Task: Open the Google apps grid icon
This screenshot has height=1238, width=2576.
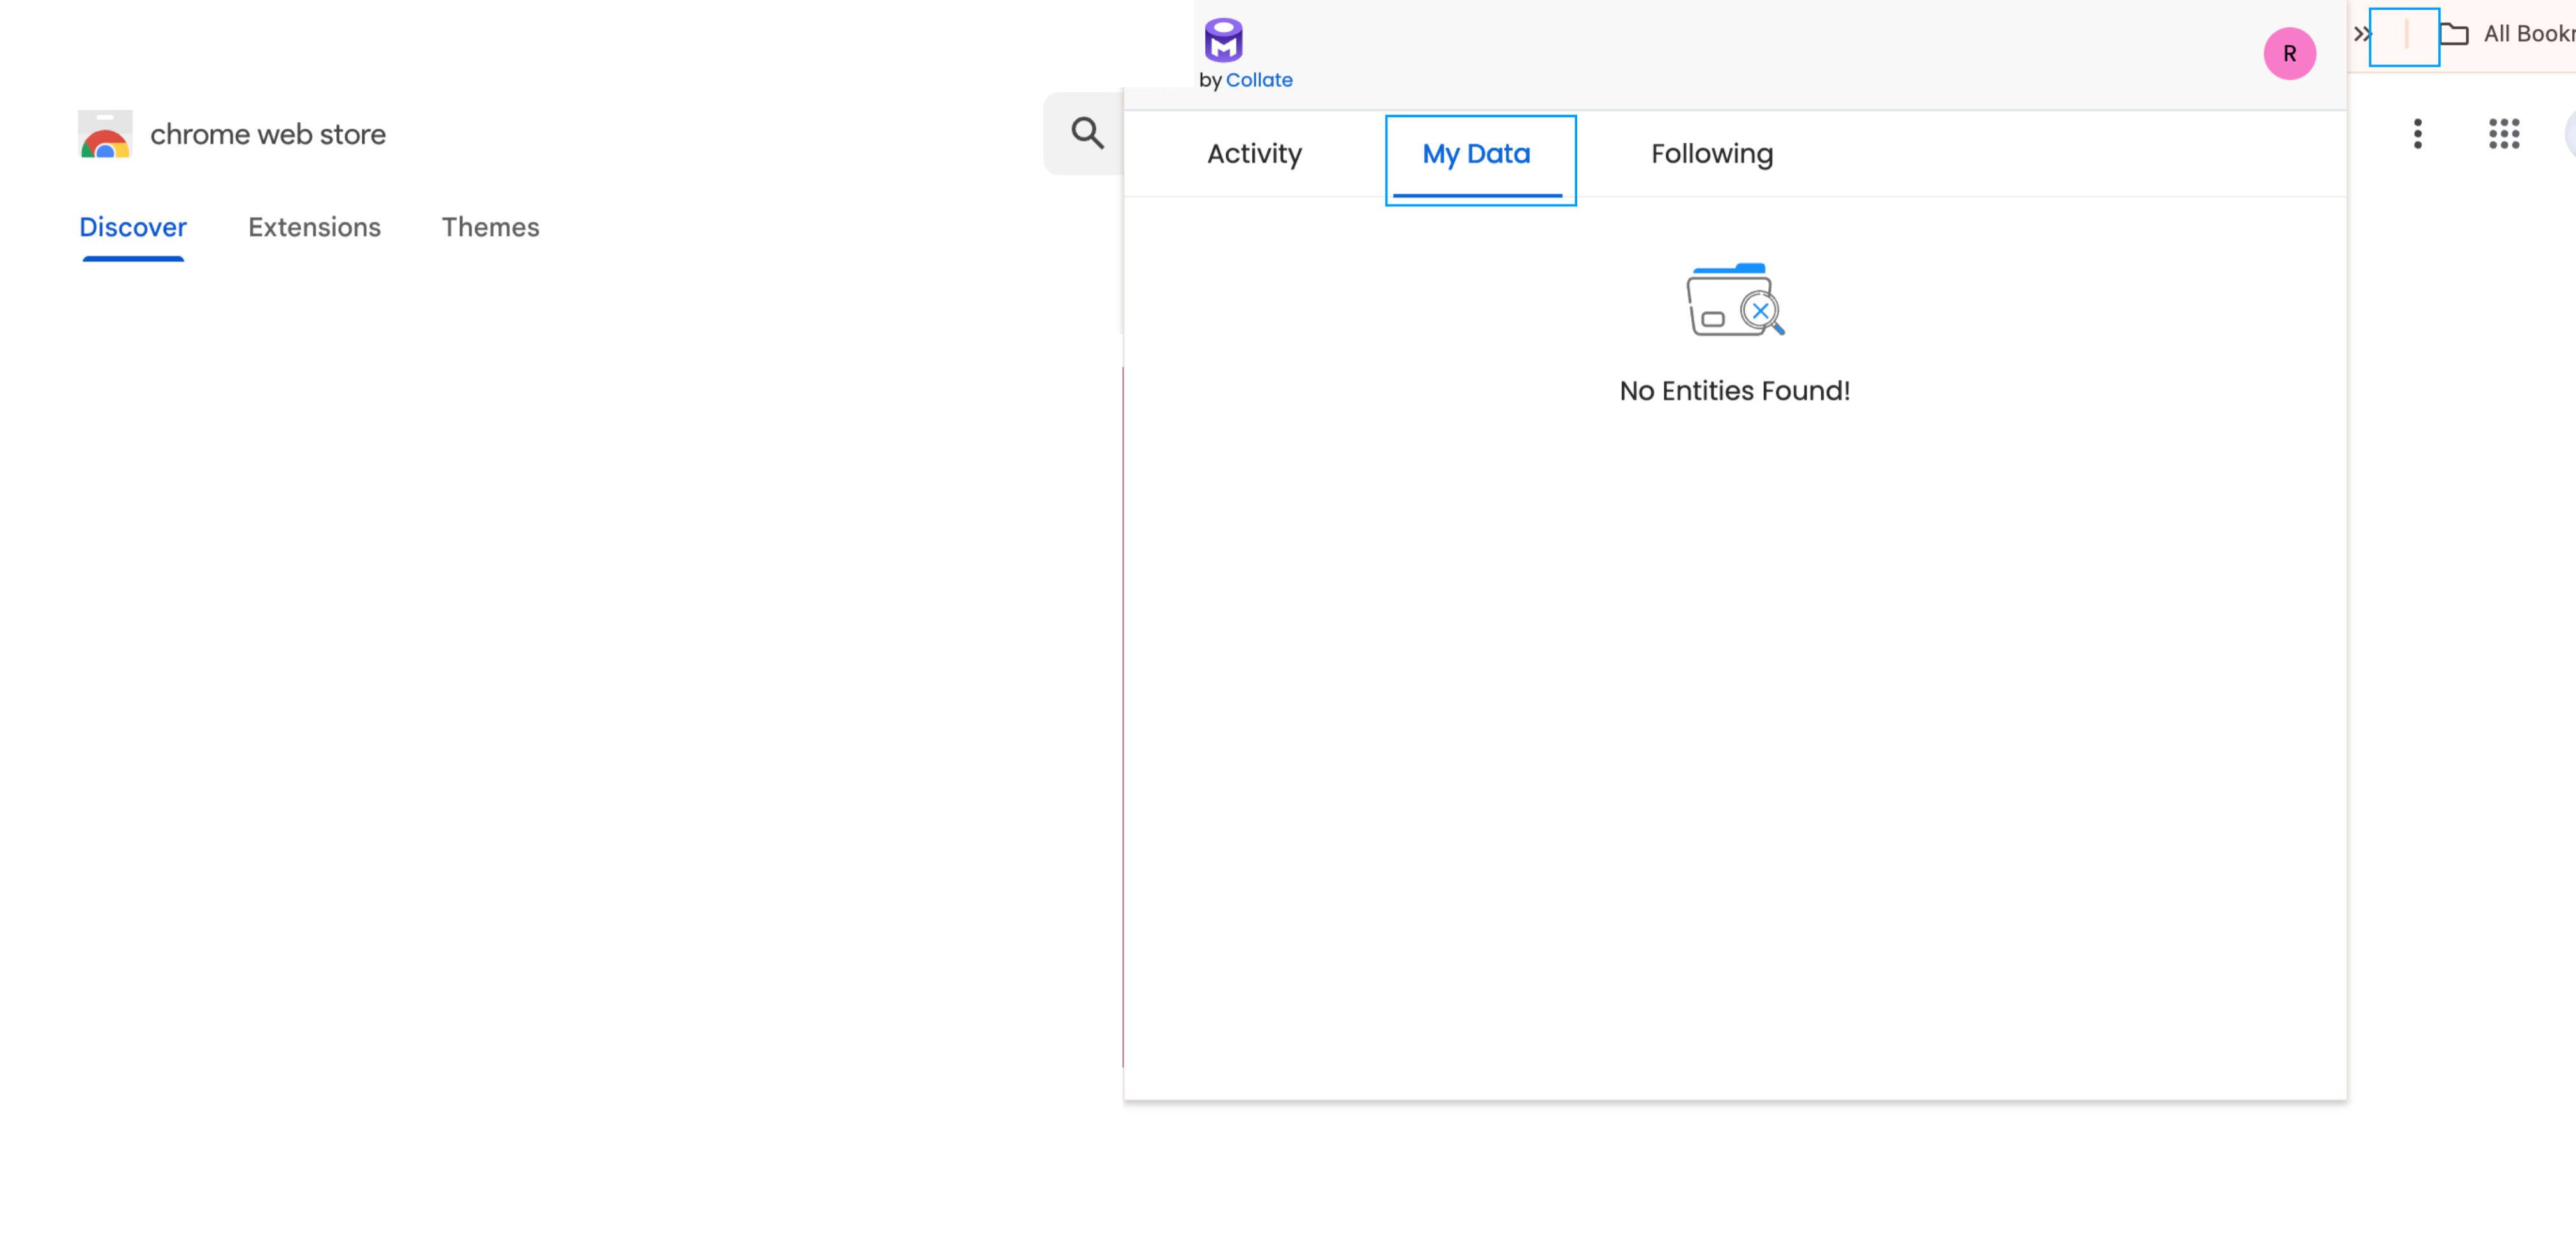Action: point(2503,134)
